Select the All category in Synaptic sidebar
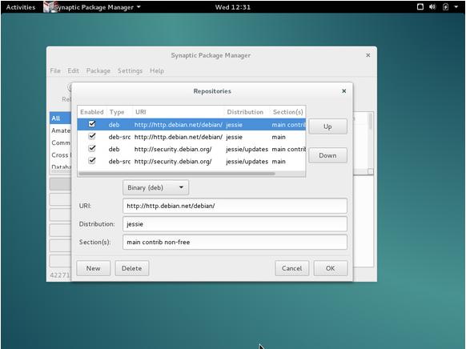 (x=60, y=118)
